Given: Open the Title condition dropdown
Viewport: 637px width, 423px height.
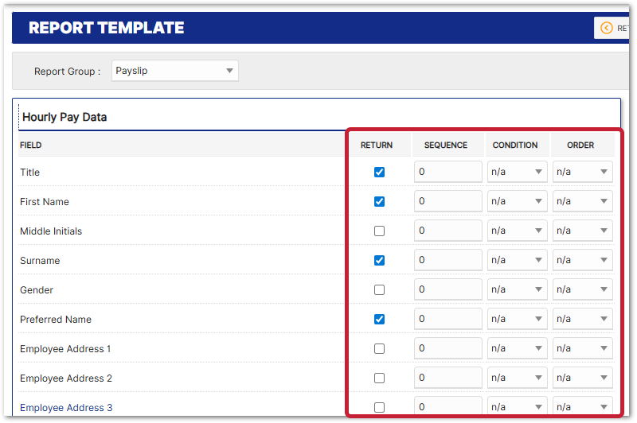Looking at the screenshot, I should click(x=517, y=173).
